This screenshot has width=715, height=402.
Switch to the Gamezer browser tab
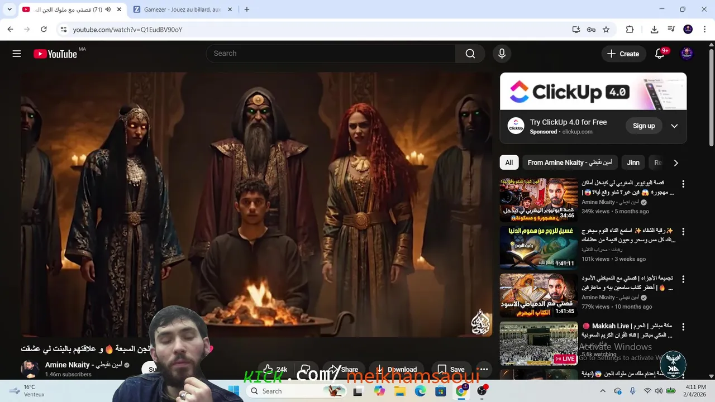[x=182, y=9]
